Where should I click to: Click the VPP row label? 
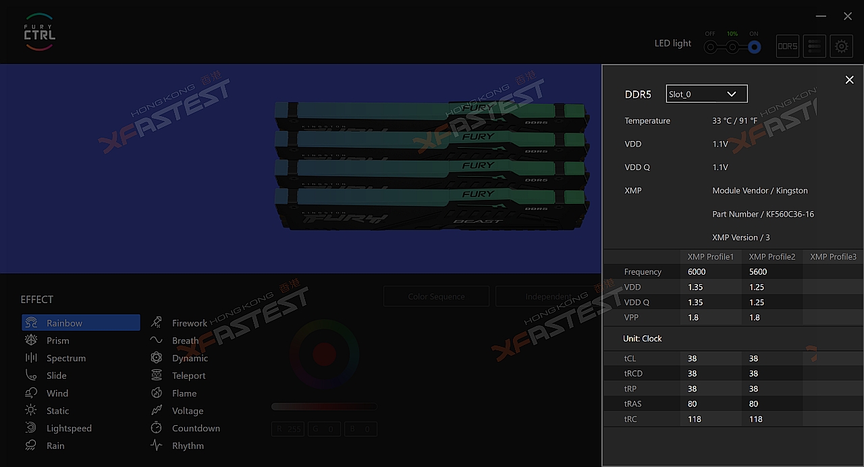click(632, 317)
